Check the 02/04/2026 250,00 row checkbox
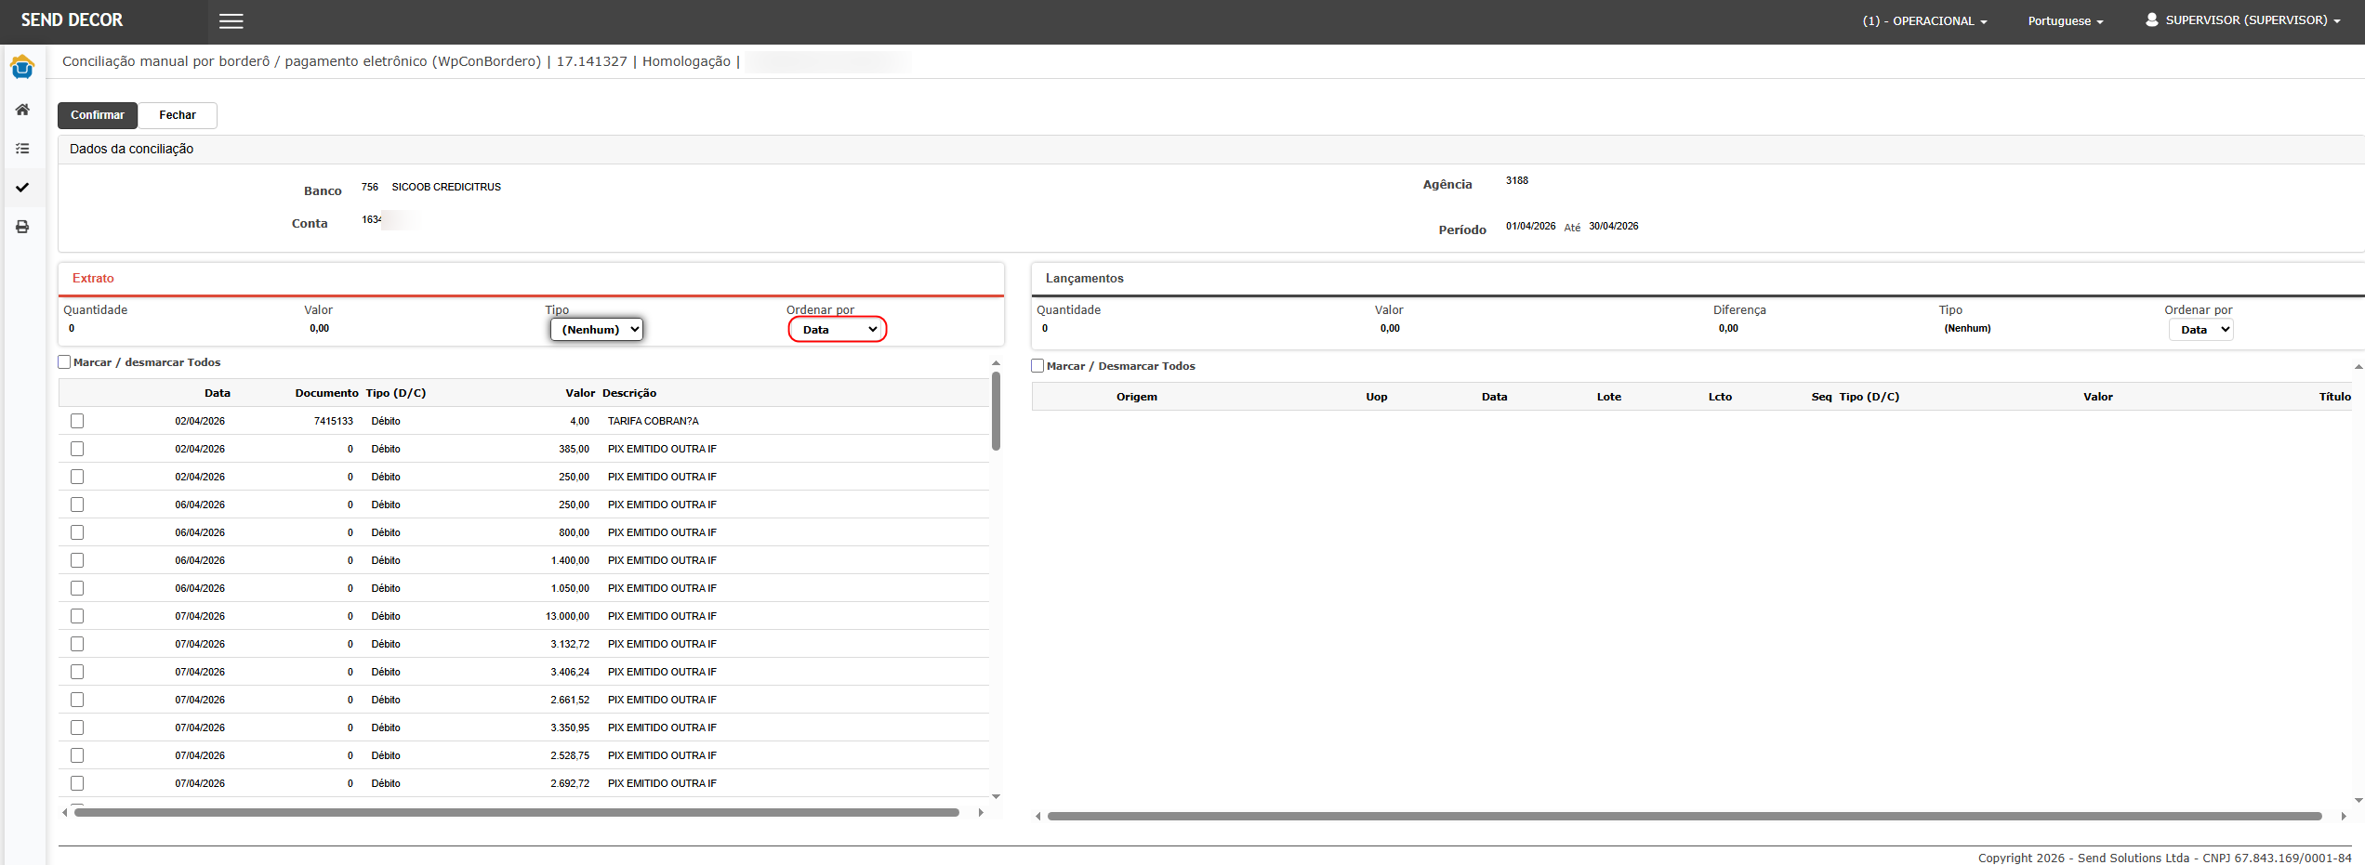The image size is (2365, 865). pos(77,477)
